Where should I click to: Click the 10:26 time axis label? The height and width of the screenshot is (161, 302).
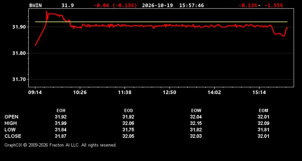[x=80, y=93]
